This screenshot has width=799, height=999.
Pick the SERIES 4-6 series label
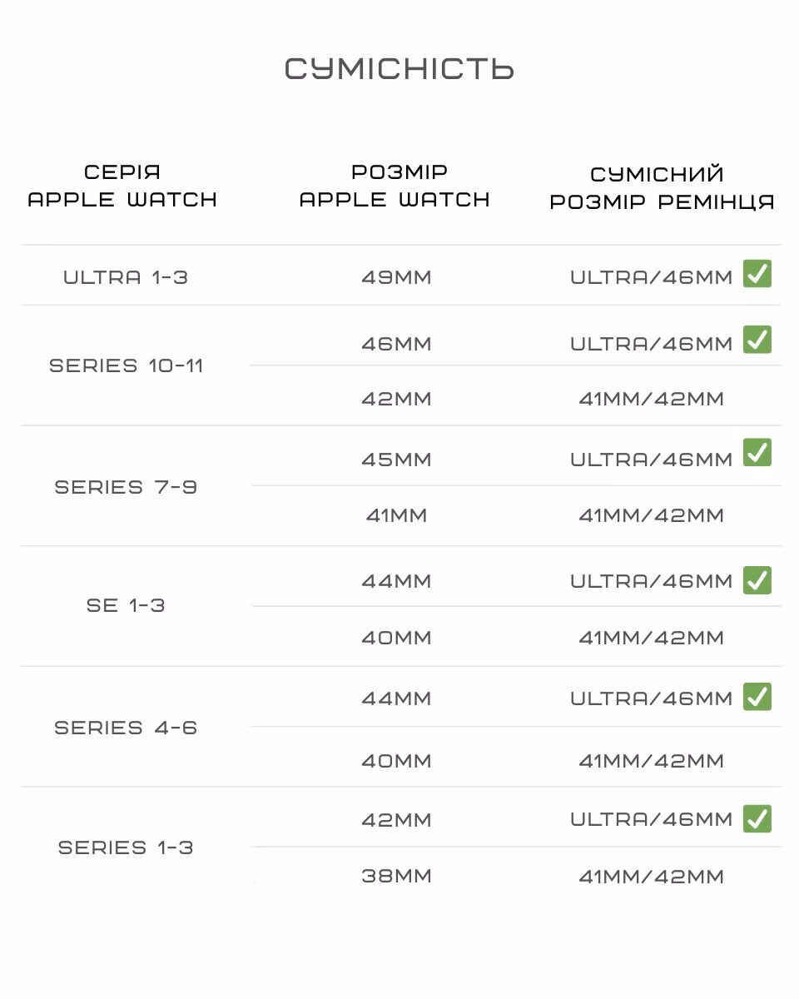click(x=126, y=728)
